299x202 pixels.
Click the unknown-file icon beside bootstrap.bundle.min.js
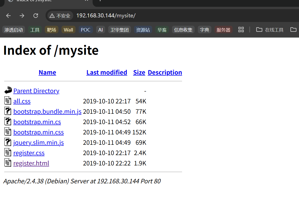[x=8, y=111]
